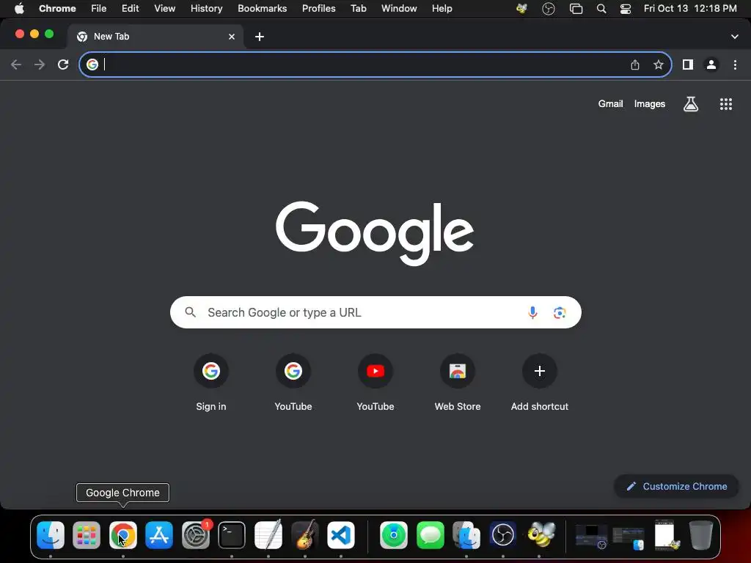Open the Web Store shortcut
This screenshot has height=563, width=751.
tap(458, 382)
